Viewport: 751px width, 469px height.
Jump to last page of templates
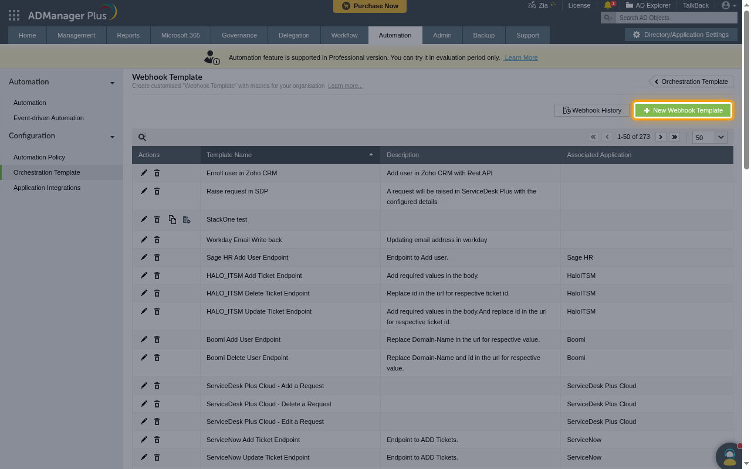point(675,137)
